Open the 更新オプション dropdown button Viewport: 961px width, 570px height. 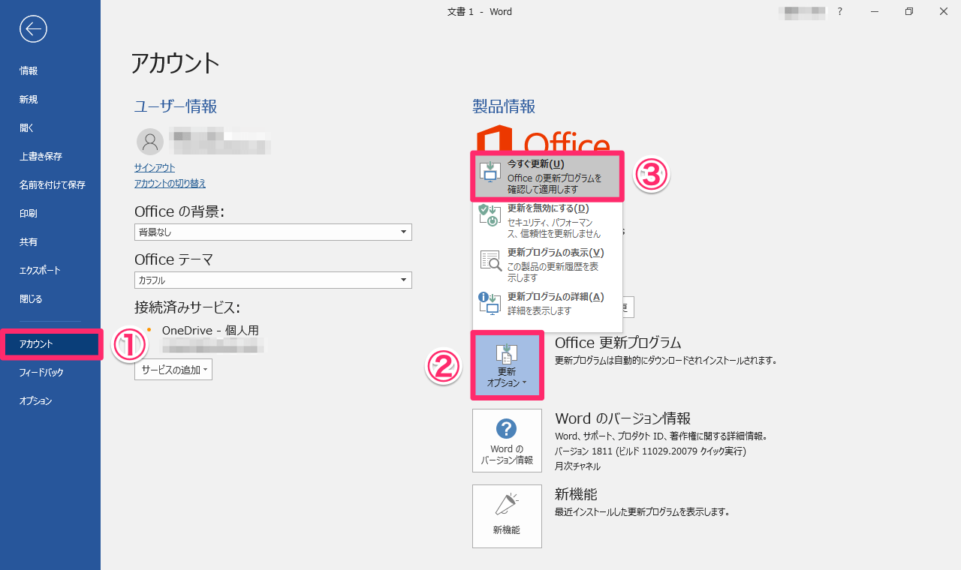point(507,366)
